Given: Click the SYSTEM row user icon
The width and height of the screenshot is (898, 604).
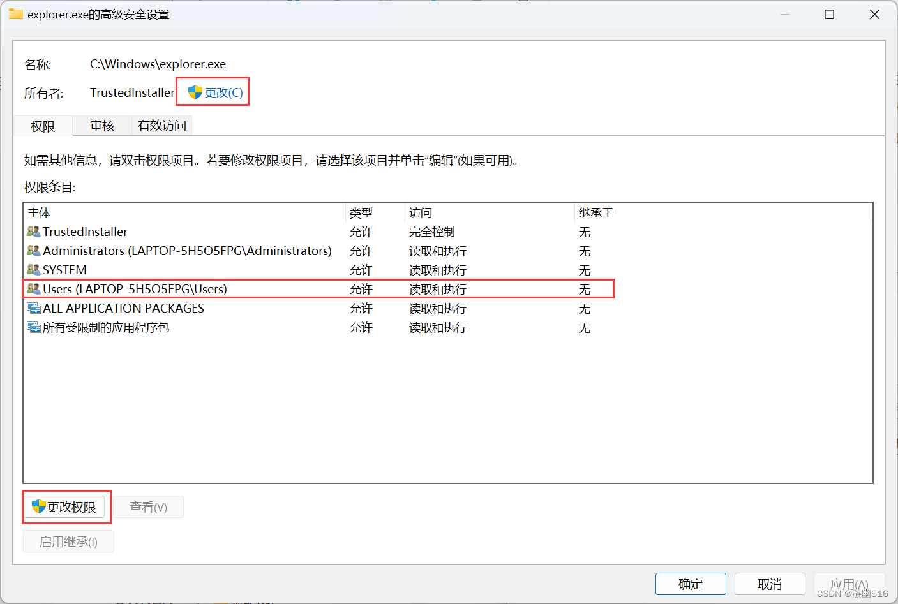Looking at the screenshot, I should [x=34, y=270].
